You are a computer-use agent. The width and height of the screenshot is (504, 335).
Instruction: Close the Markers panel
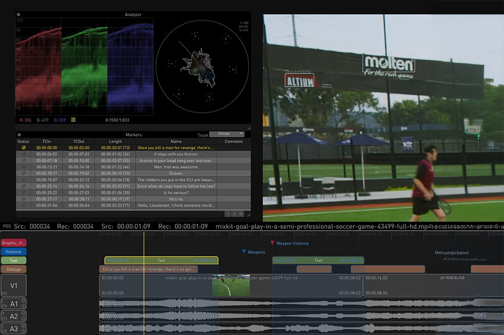pyautogui.click(x=19, y=135)
